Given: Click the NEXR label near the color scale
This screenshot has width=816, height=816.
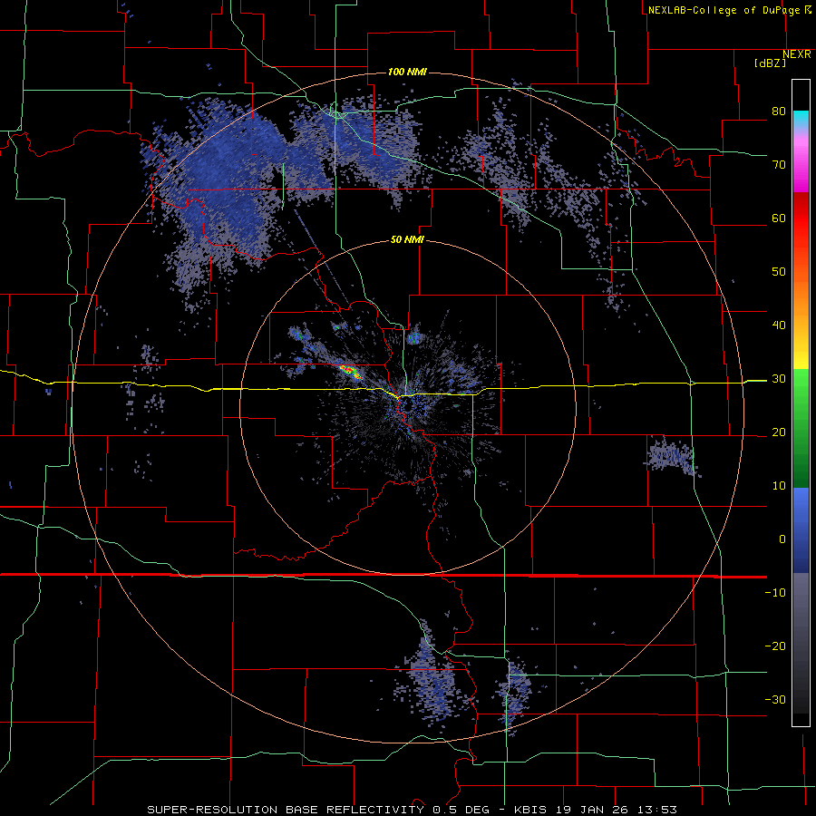Looking at the screenshot, I should pos(797,54).
